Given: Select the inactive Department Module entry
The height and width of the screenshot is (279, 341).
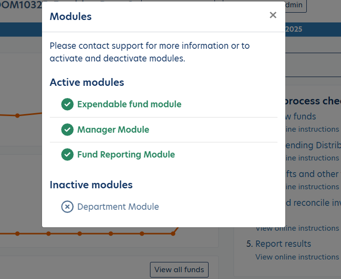Looking at the screenshot, I should coord(118,207).
